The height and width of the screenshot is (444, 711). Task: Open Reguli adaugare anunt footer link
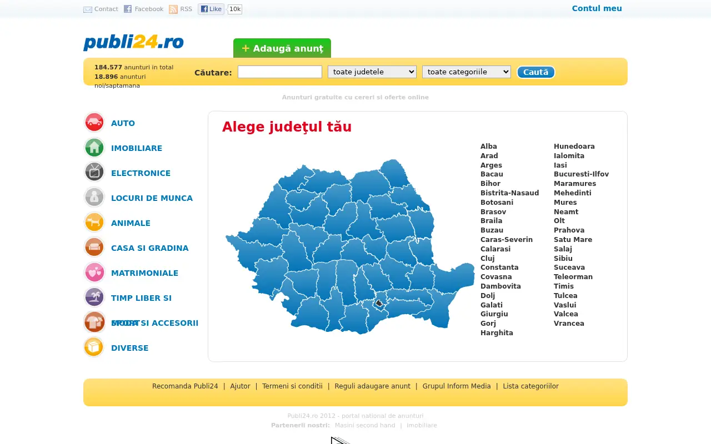pyautogui.click(x=372, y=386)
